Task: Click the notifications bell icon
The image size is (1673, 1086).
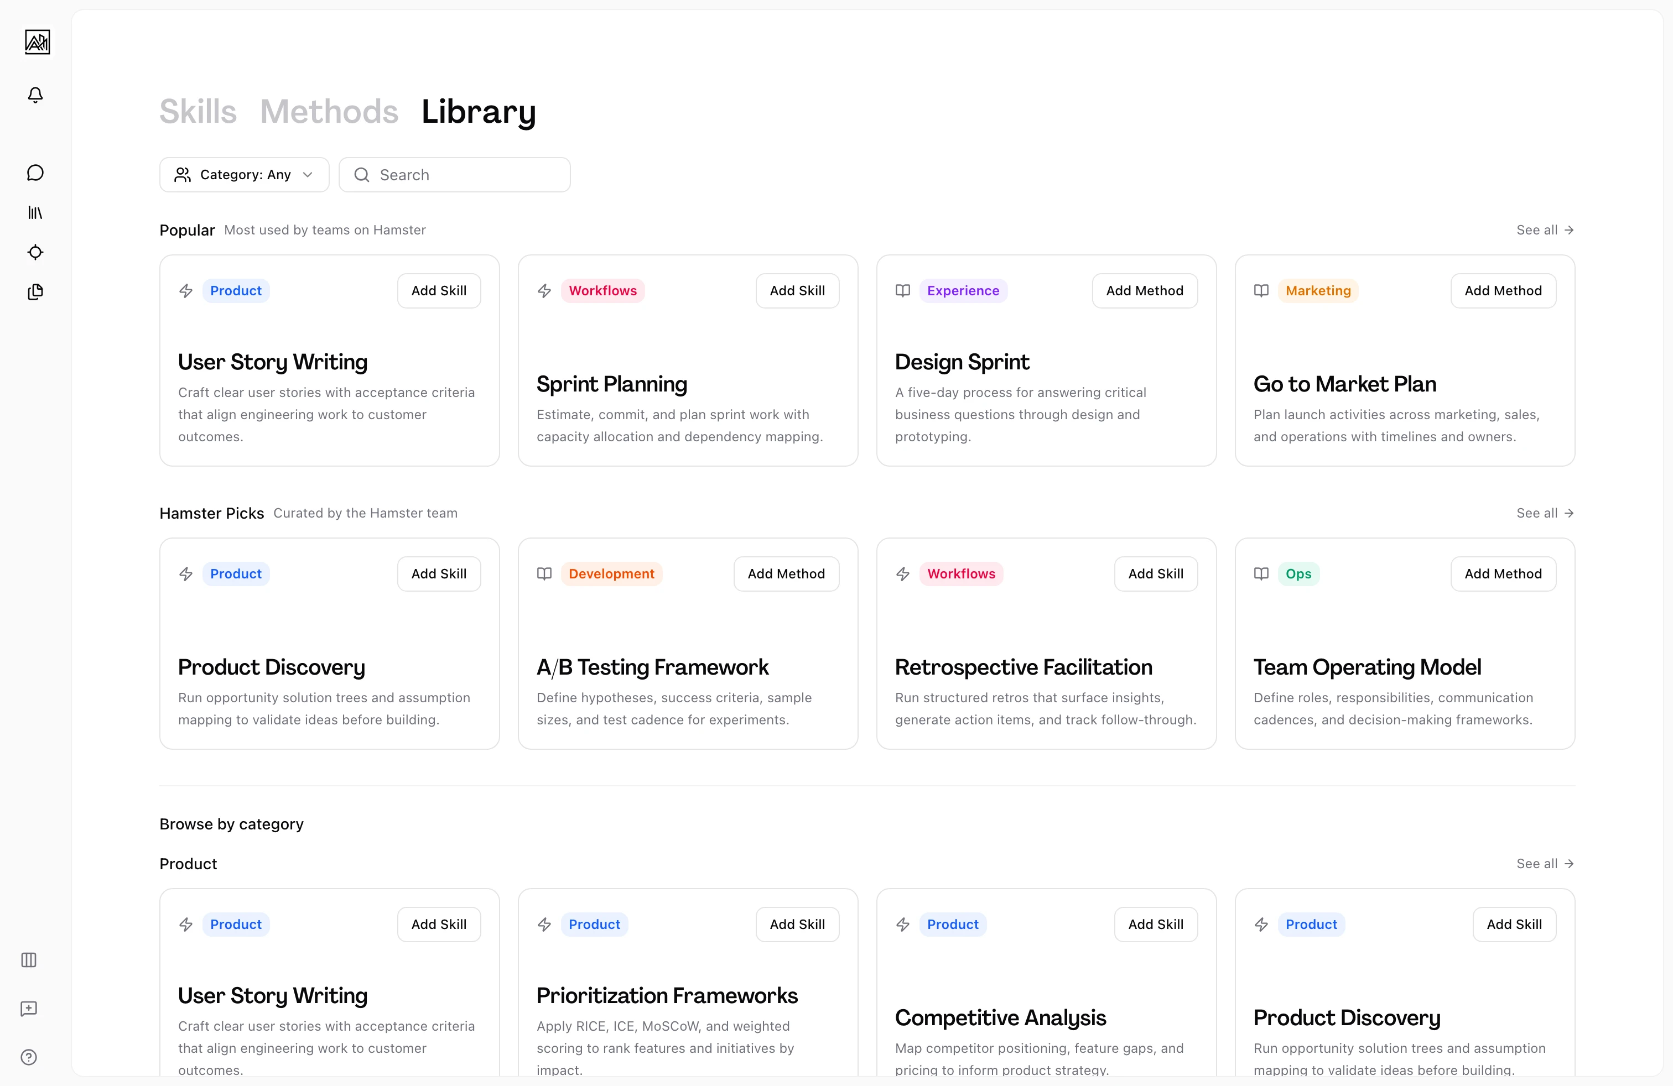Action: pyautogui.click(x=35, y=95)
